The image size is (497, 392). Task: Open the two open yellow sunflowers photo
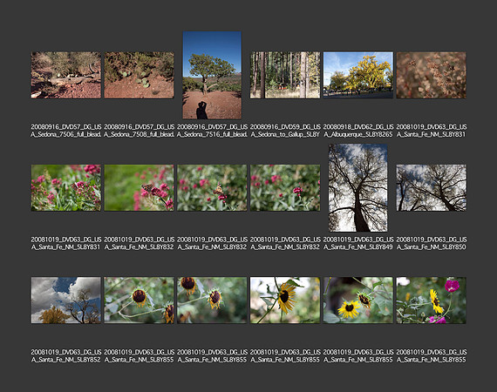coord(358,301)
